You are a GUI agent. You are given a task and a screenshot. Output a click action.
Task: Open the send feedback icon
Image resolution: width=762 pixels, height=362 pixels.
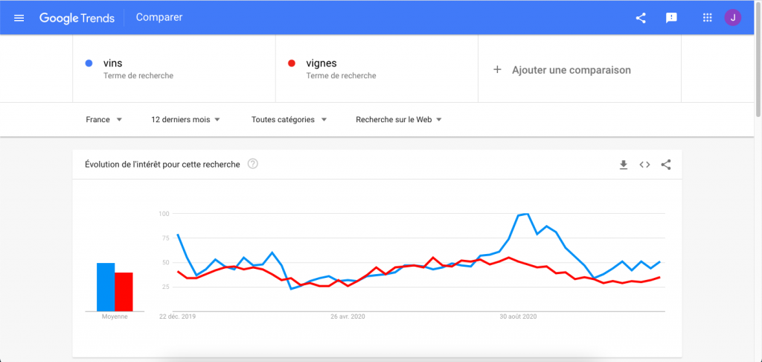pos(671,18)
